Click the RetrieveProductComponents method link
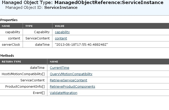 [x=73, y=87]
